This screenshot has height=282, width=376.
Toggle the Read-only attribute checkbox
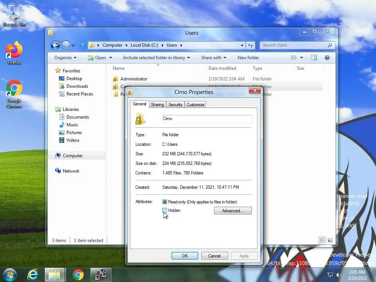[164, 202]
